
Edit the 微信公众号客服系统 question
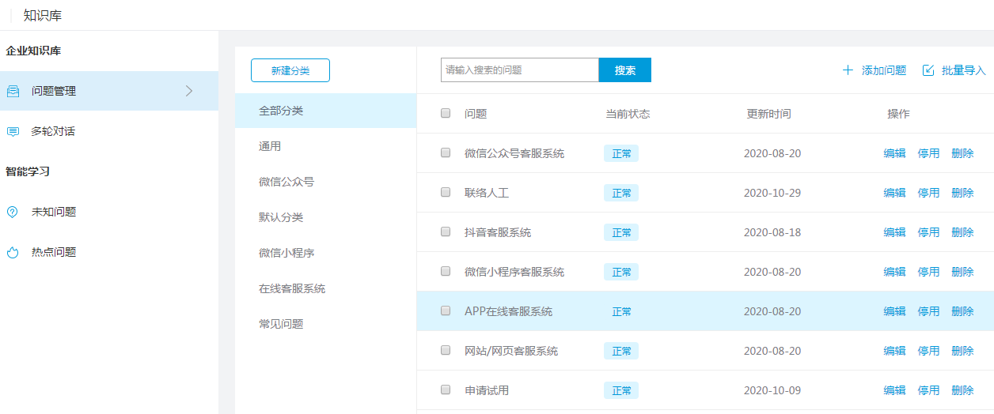pyautogui.click(x=894, y=153)
